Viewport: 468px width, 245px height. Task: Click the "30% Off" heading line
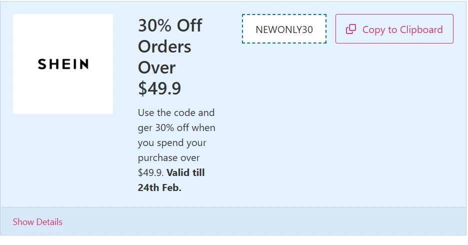pos(170,25)
